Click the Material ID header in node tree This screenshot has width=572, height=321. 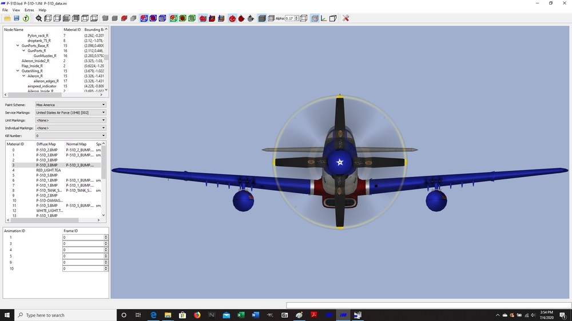point(72,30)
